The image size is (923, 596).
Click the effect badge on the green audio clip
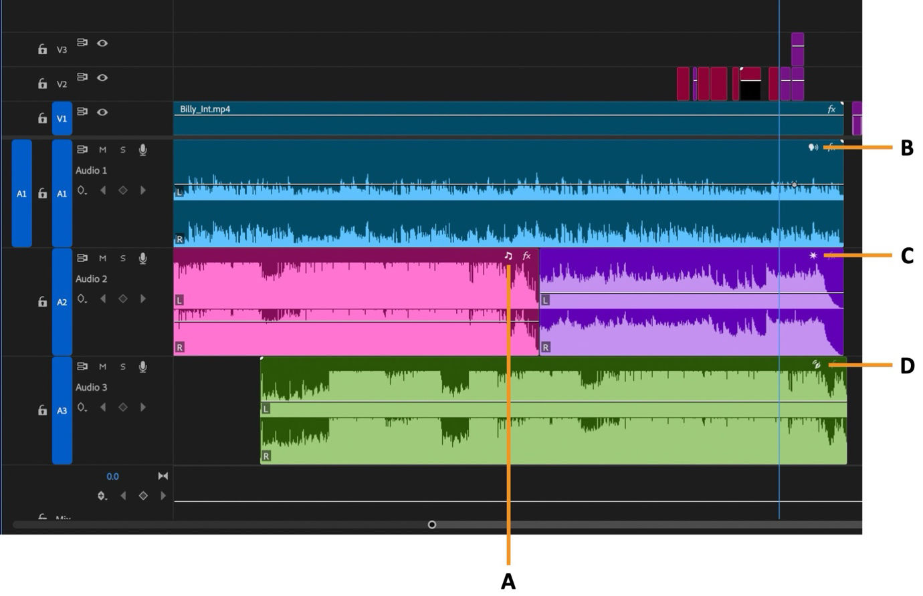tap(816, 363)
